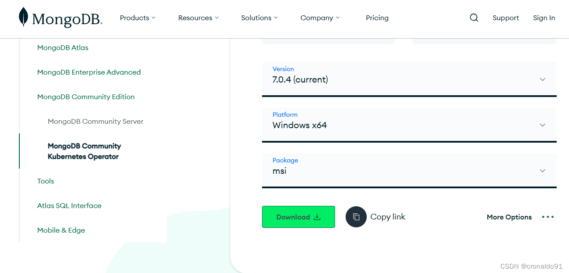Open the Resources menu
Screen dimensions: 569x273
[198, 18]
